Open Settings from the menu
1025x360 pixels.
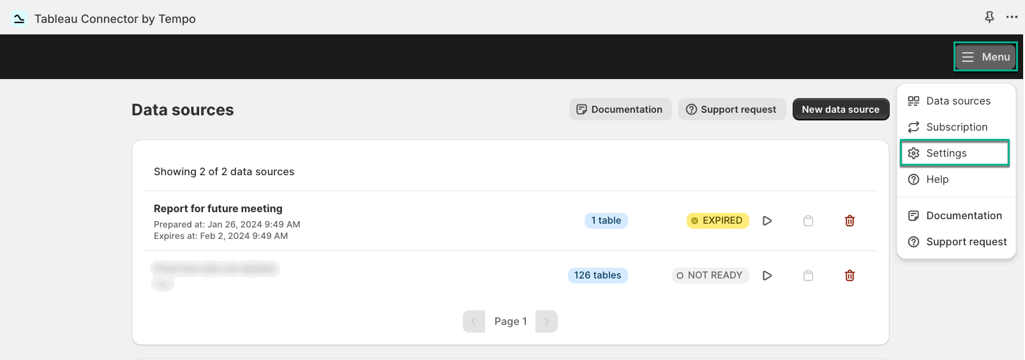click(x=955, y=153)
